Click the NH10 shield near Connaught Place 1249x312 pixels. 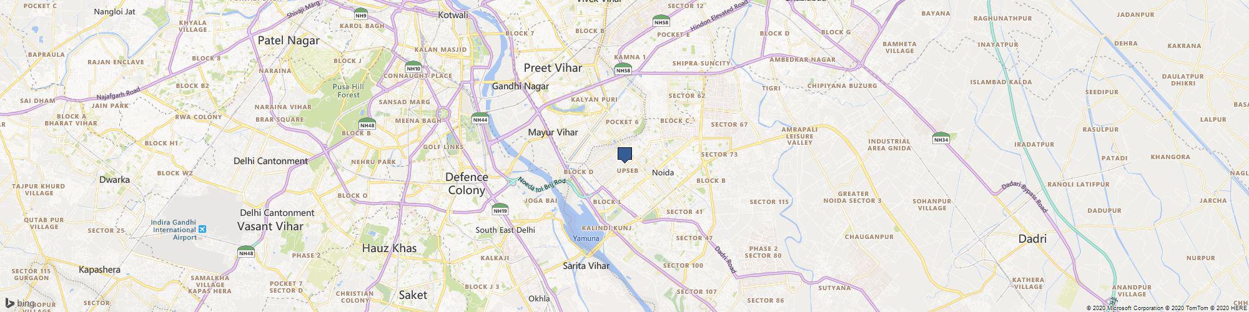pos(413,67)
